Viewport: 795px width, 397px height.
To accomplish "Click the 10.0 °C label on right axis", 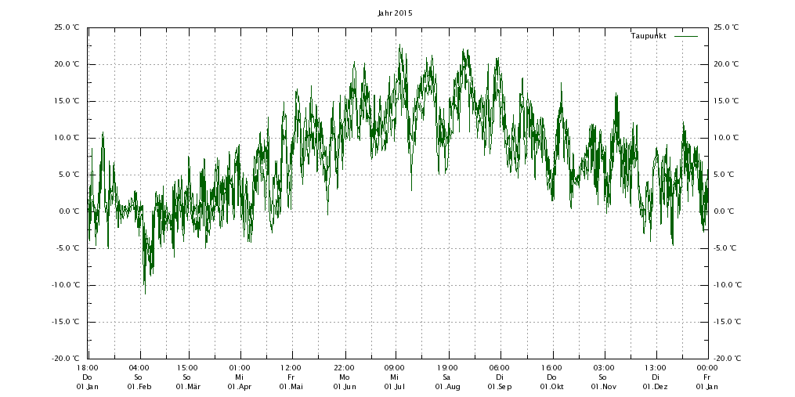I will [727, 138].
